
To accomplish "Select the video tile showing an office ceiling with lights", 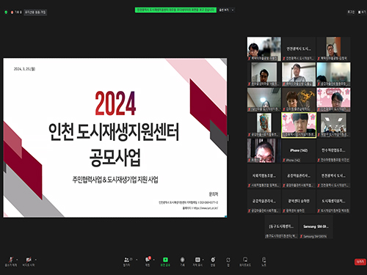I will pyautogui.click(x=333, y=125).
